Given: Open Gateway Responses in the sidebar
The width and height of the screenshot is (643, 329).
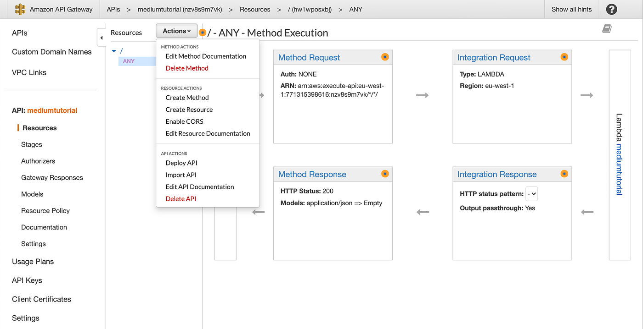Looking at the screenshot, I should click(52, 177).
